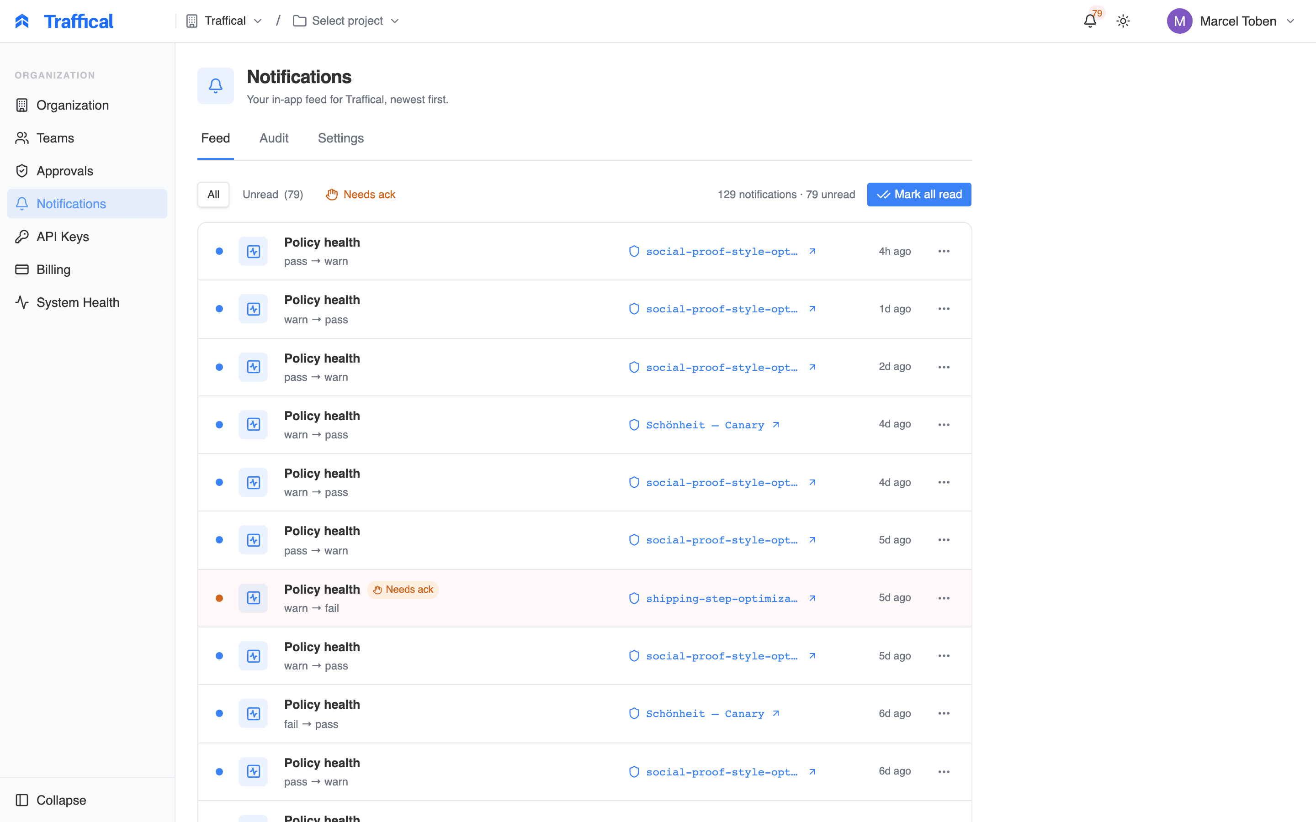Image resolution: width=1316 pixels, height=822 pixels.
Task: Open more options for the 1d ago notification
Action: (944, 309)
